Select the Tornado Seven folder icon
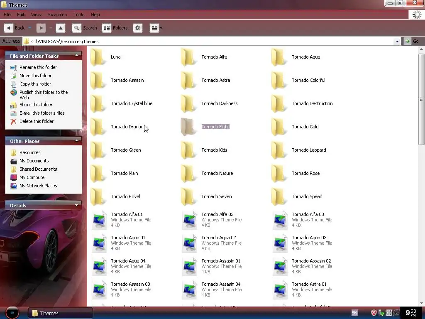This screenshot has width=425, height=319. coord(188,197)
